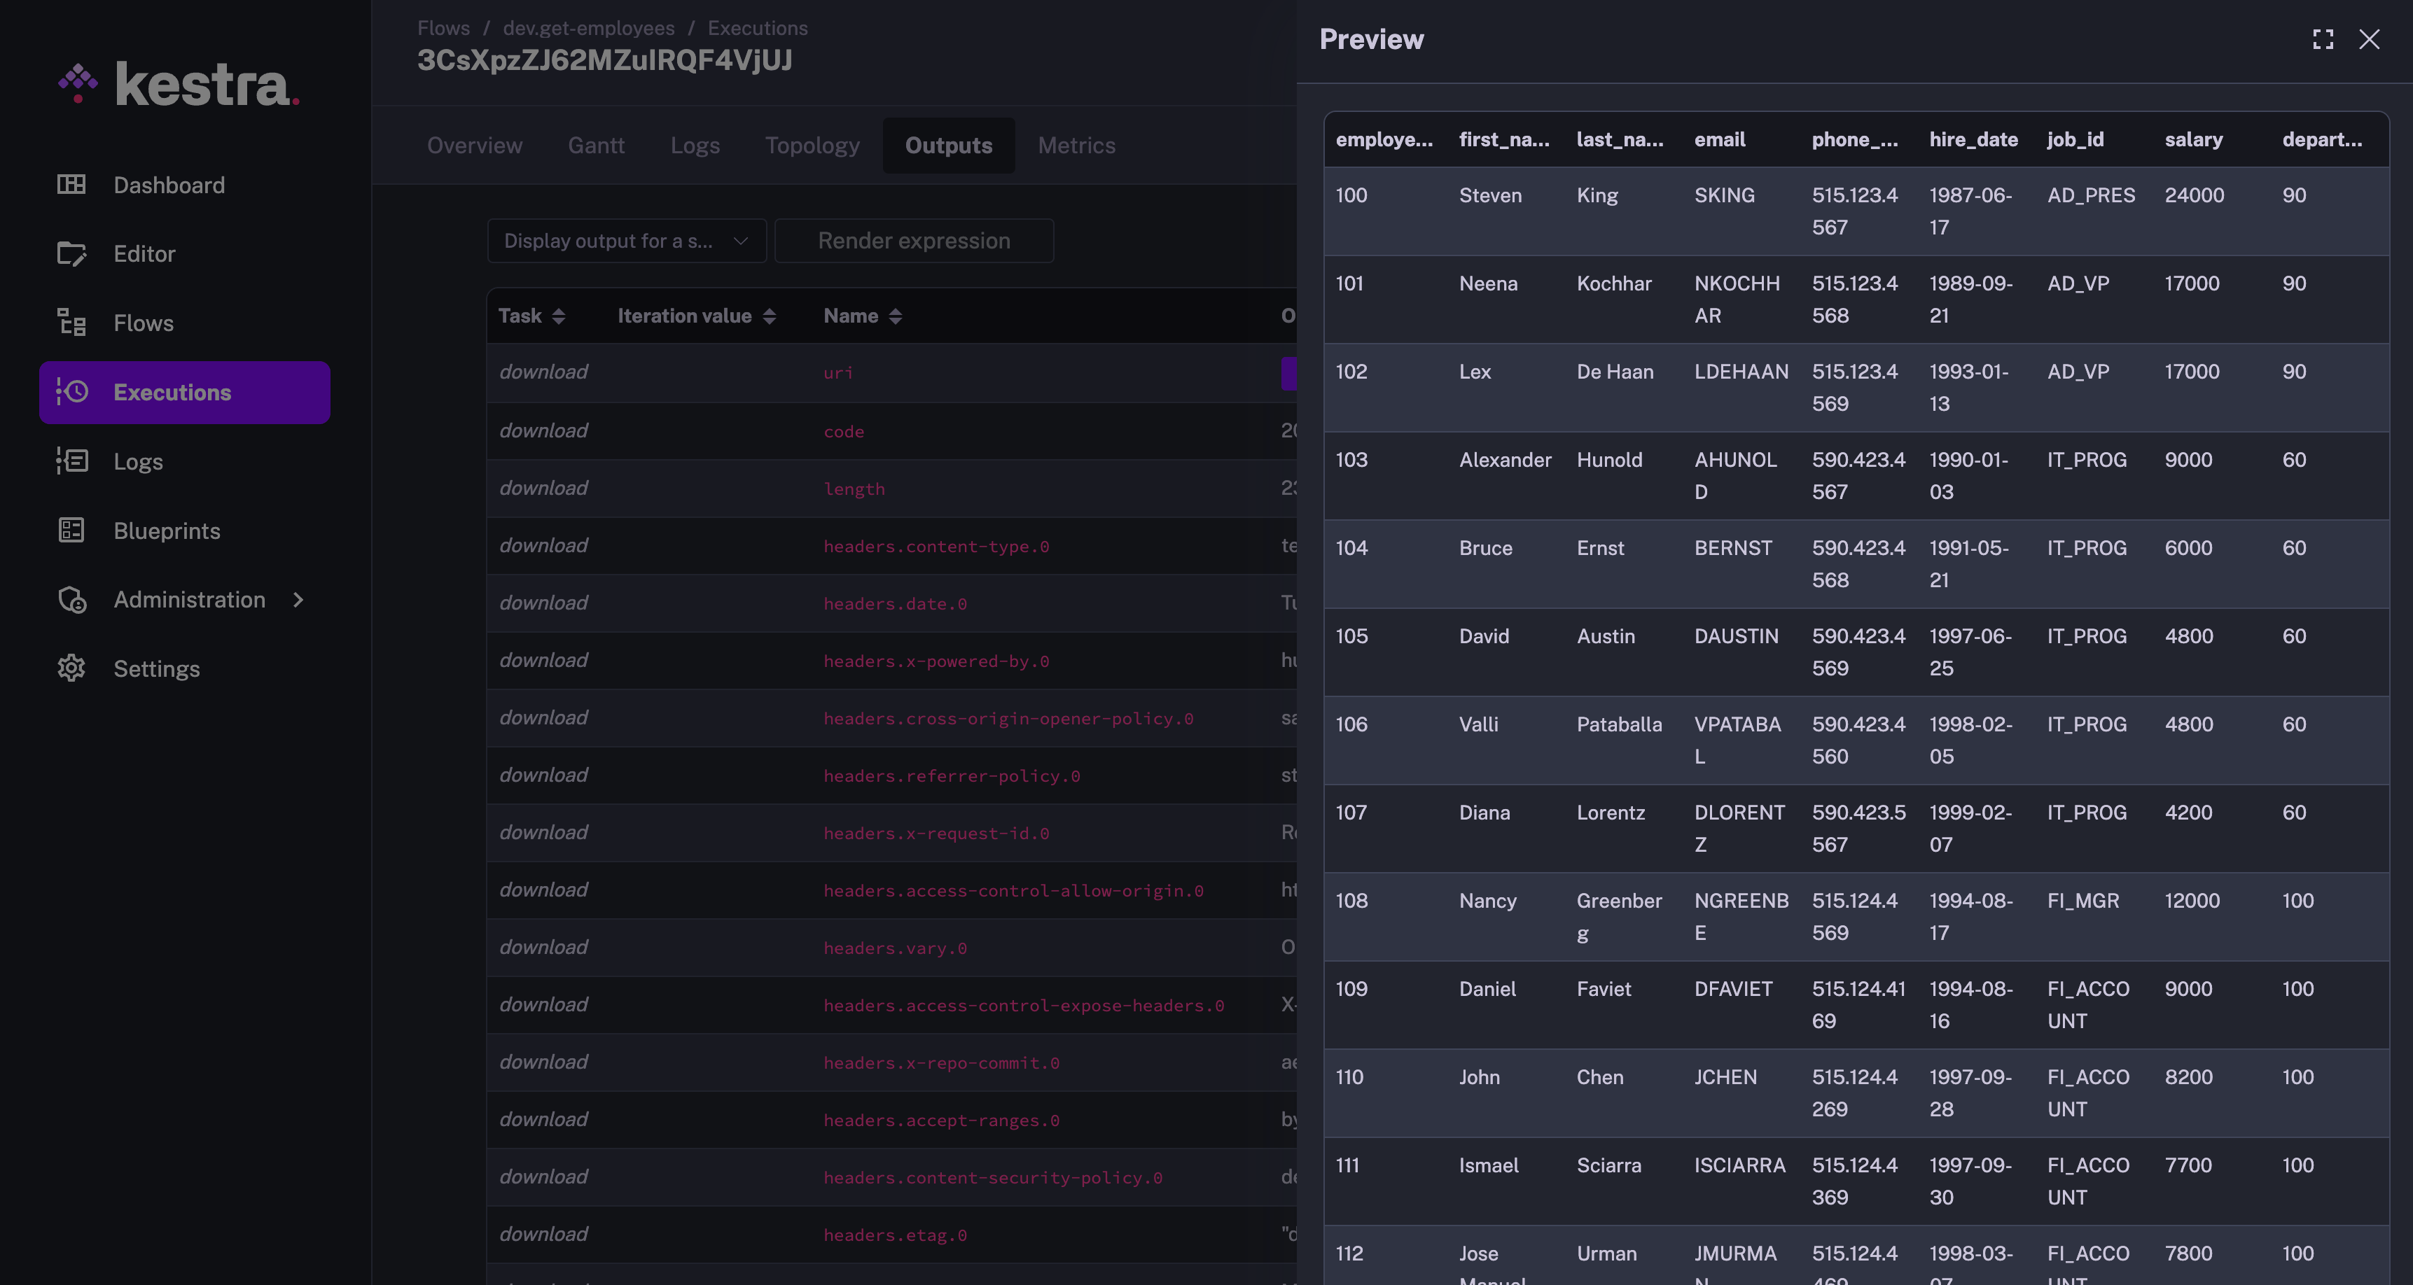Viewport: 2413px width, 1285px height.
Task: Close the Preview panel
Action: [2370, 38]
